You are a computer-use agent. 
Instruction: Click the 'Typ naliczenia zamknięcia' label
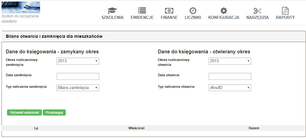(26, 87)
